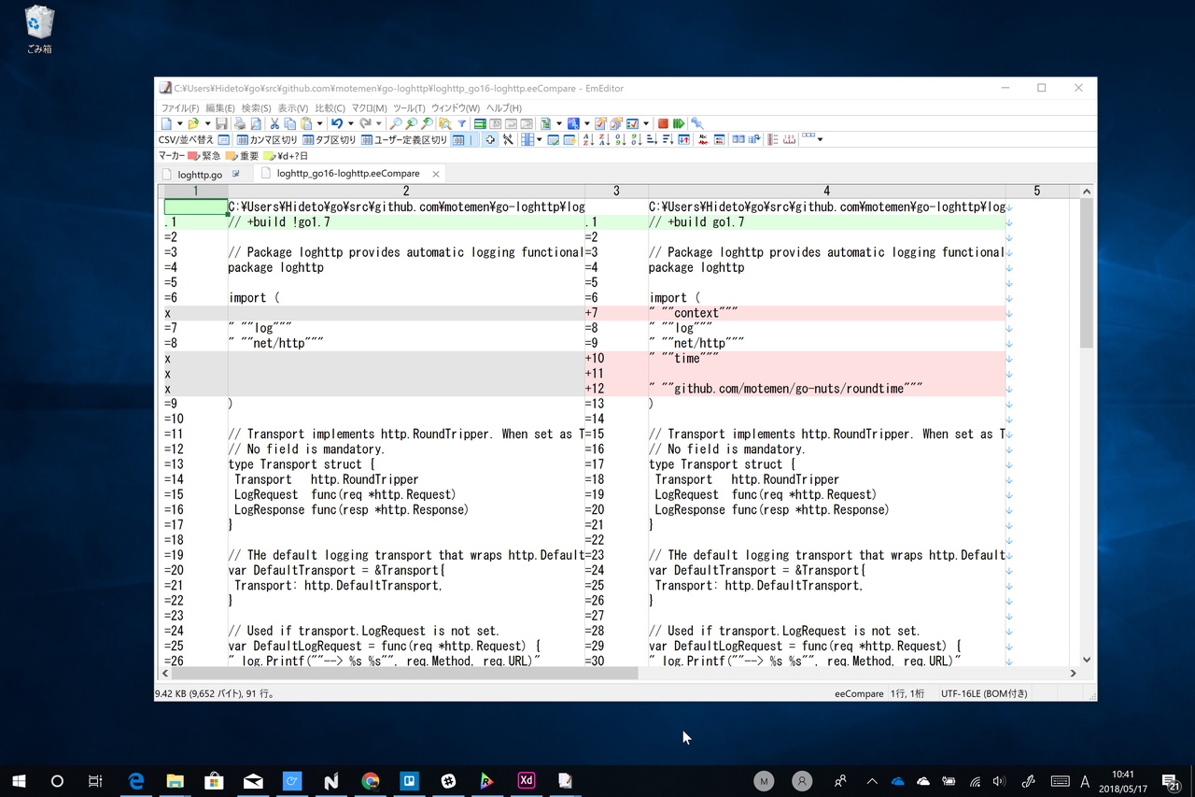1195x797 pixels.
Task: Expand the New file dropdown arrow
Action: (178, 123)
